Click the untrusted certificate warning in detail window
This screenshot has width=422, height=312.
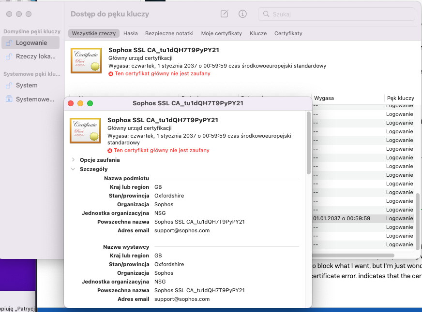point(162,150)
